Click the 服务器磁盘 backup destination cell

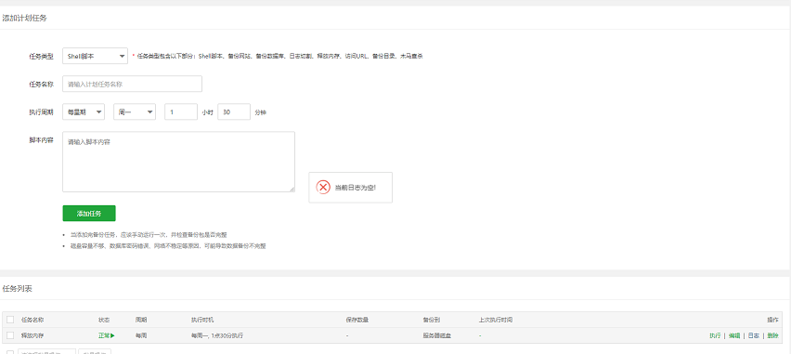(x=437, y=335)
